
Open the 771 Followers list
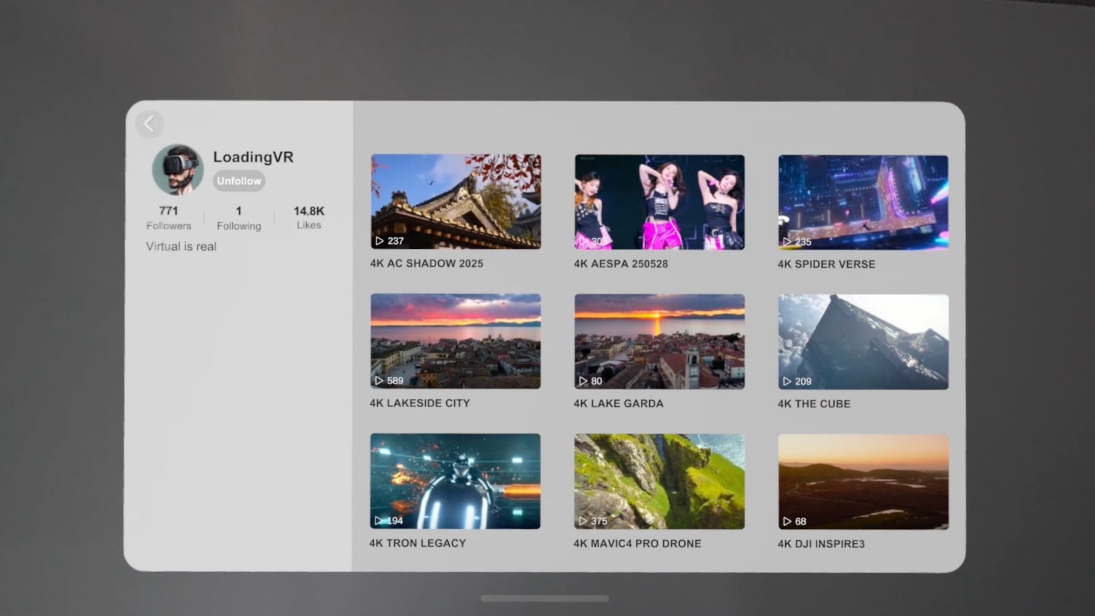pyautogui.click(x=169, y=218)
